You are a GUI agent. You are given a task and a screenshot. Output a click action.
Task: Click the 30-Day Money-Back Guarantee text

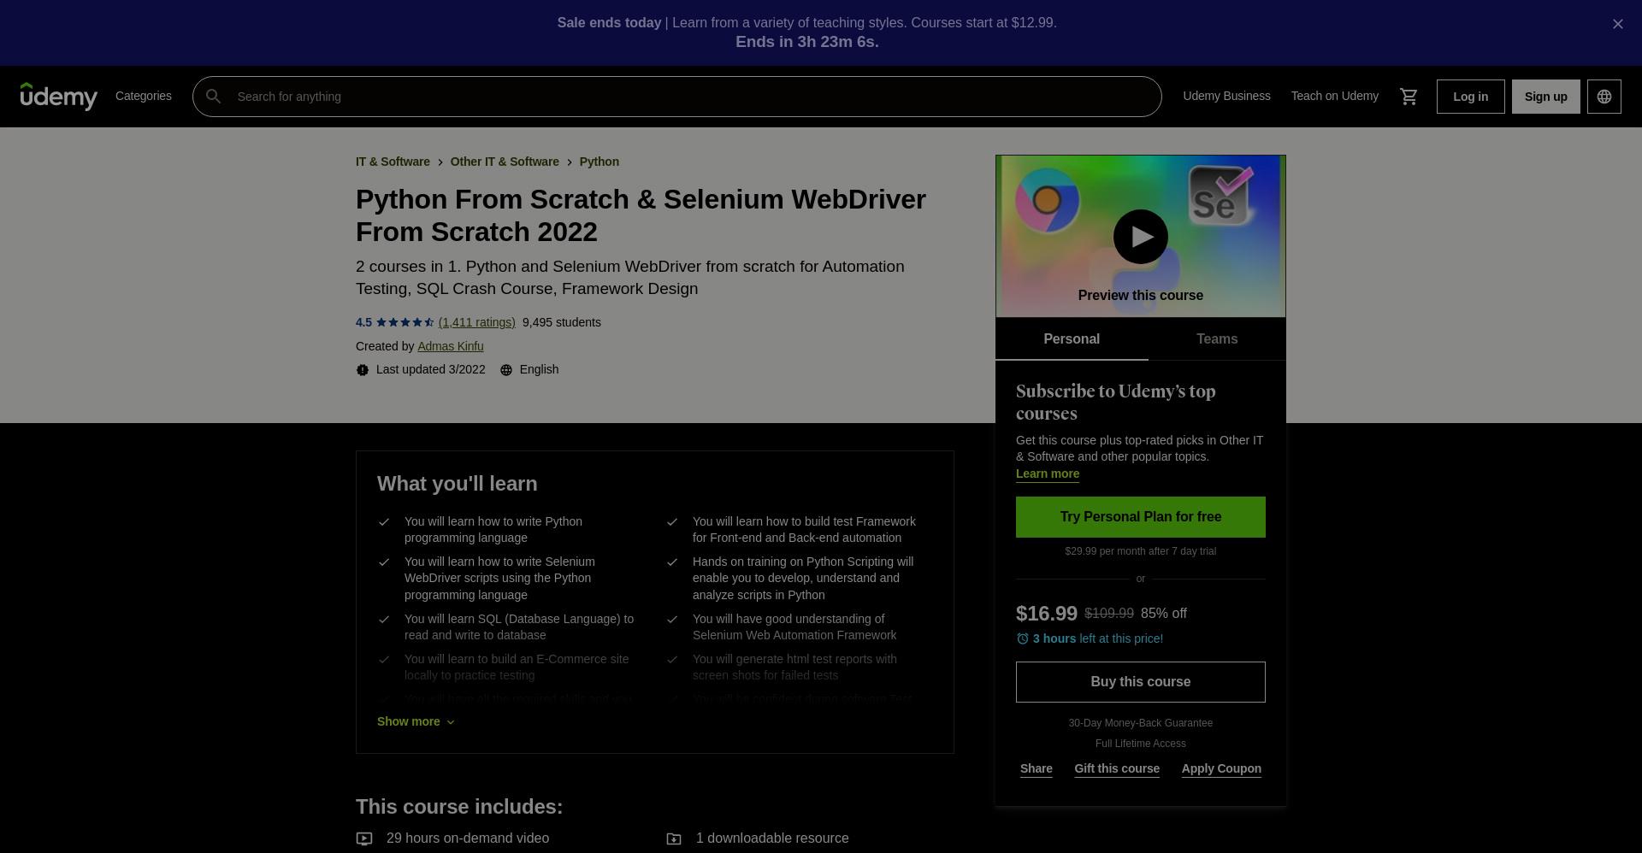(x=1140, y=723)
